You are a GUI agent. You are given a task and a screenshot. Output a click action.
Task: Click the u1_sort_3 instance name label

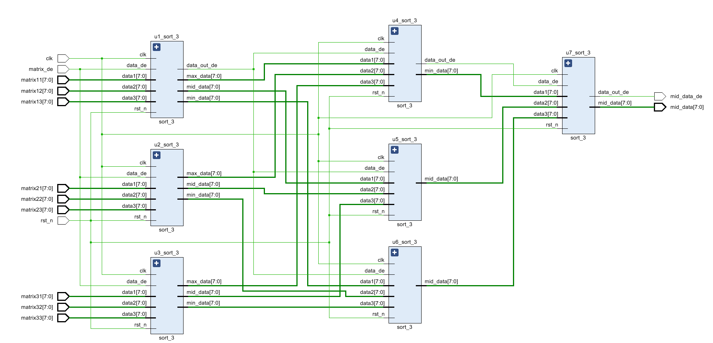click(167, 37)
